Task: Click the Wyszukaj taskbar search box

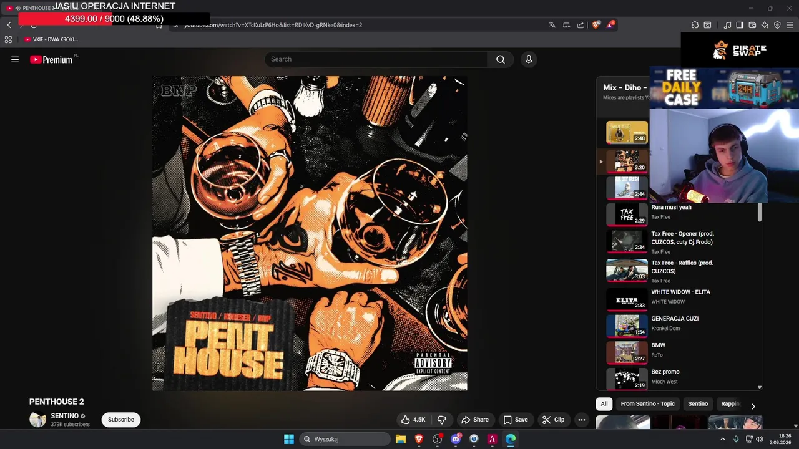Action: pyautogui.click(x=345, y=439)
